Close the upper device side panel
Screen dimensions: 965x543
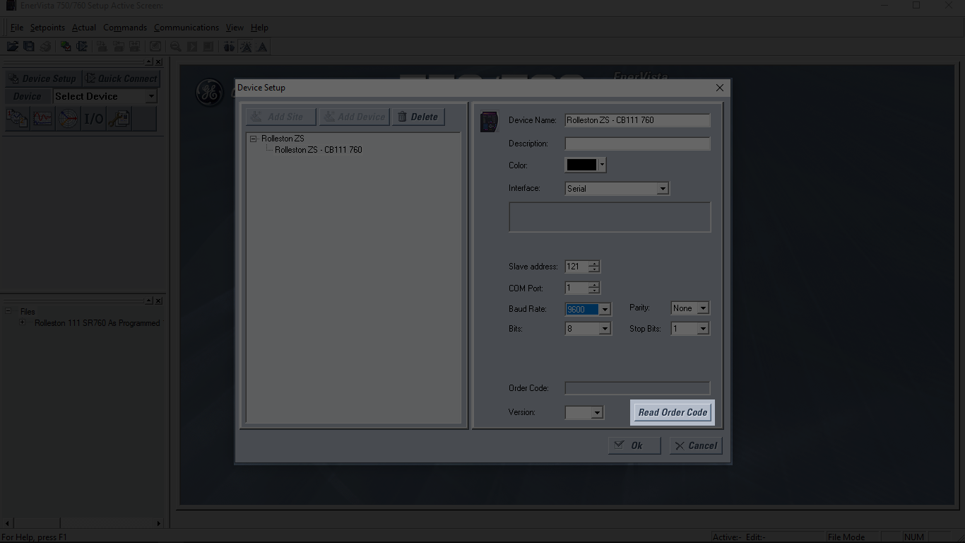(158, 62)
